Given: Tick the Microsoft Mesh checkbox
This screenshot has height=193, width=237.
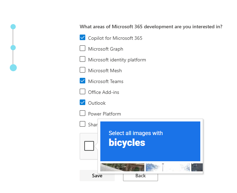Looking at the screenshot, I should click(82, 70).
